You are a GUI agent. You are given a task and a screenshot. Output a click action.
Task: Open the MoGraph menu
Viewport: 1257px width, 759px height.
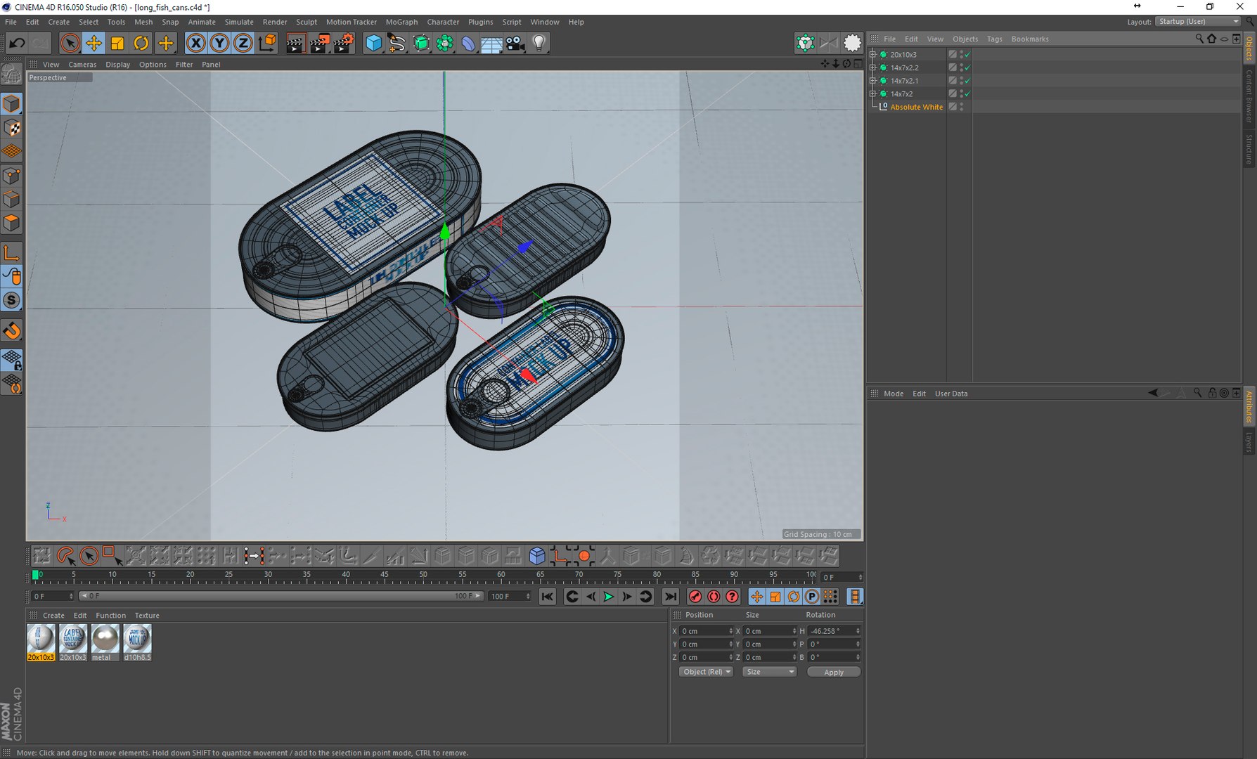(401, 22)
